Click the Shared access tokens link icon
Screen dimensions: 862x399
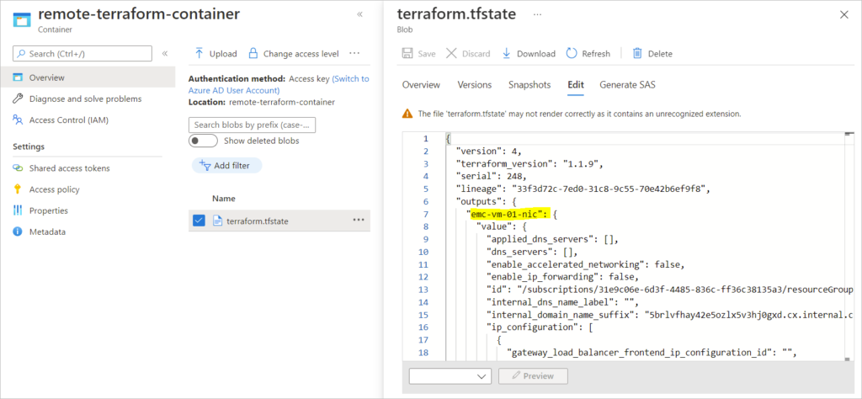(19, 168)
